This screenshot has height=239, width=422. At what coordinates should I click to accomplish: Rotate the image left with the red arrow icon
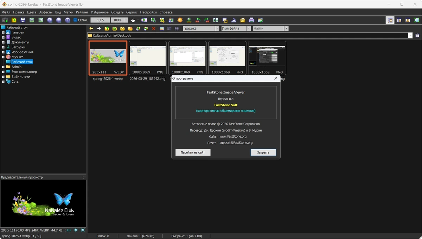[x=198, y=20]
